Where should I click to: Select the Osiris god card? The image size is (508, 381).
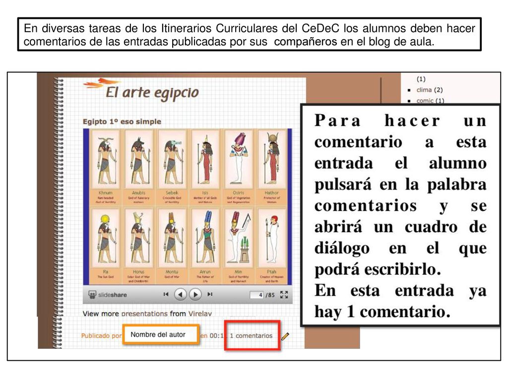[x=239, y=167]
